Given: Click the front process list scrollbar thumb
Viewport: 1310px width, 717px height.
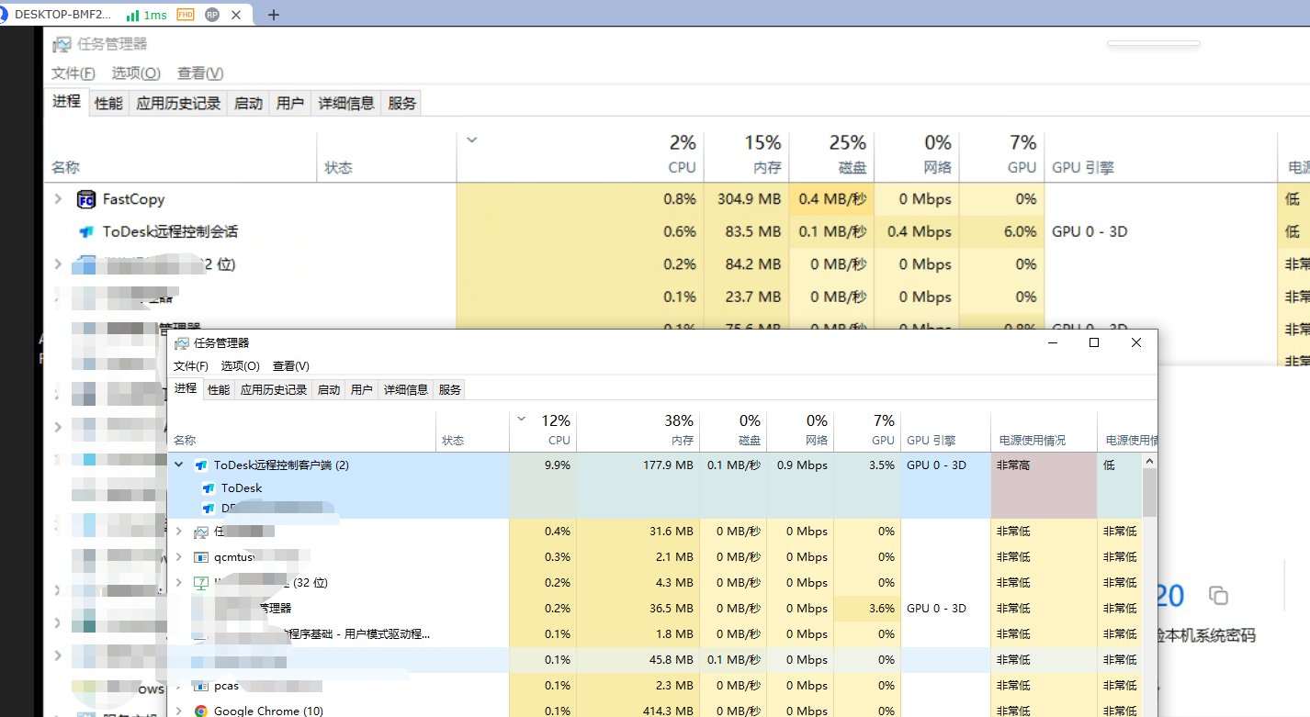Looking at the screenshot, I should [1149, 494].
